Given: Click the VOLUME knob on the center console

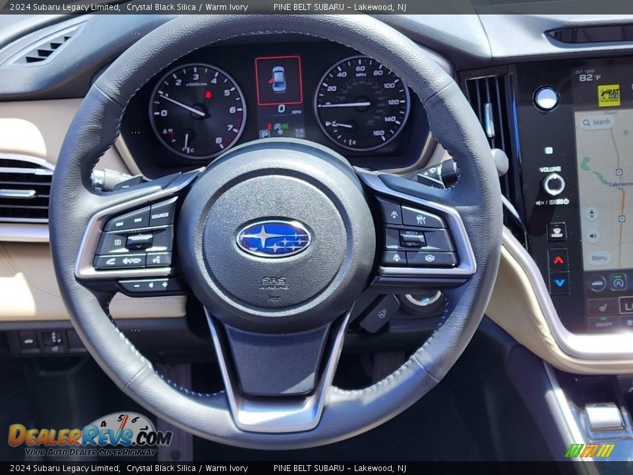Looking at the screenshot, I should [x=554, y=184].
